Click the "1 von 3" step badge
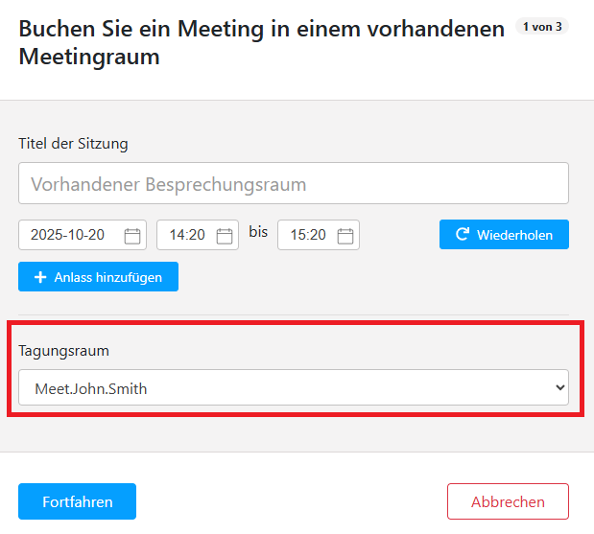The height and width of the screenshot is (534, 594). pyautogui.click(x=542, y=27)
